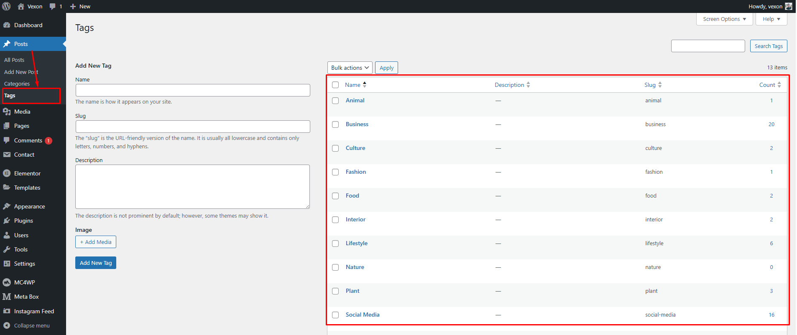Focus the tag Name input field
Viewport: 797px width, 335px height.
tap(193, 90)
